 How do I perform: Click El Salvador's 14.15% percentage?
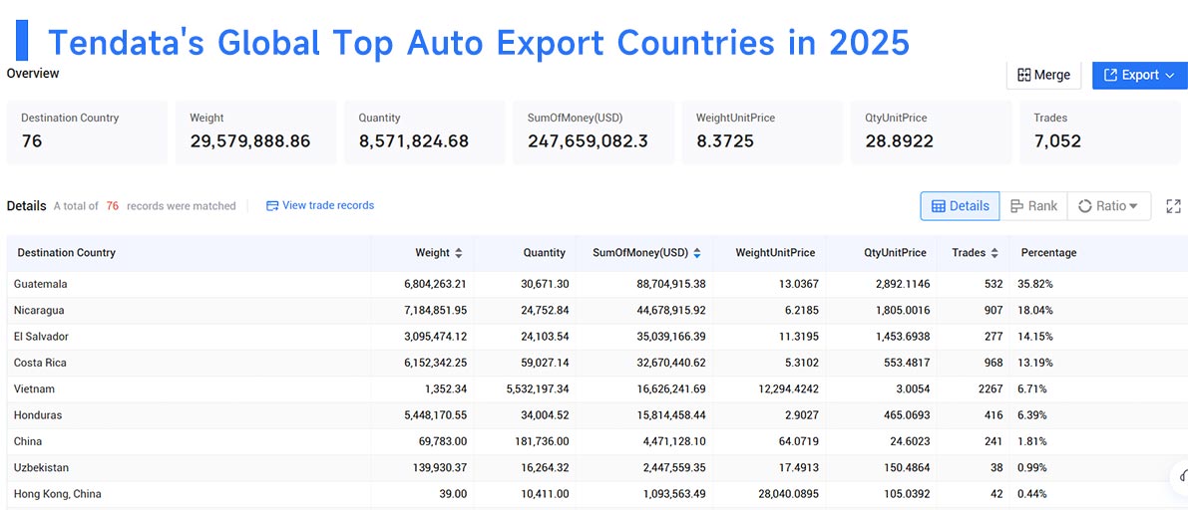[x=1036, y=336]
